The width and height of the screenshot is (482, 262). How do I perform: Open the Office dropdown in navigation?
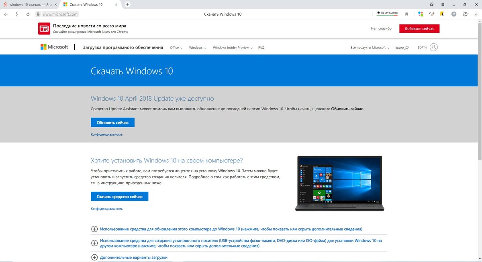pos(176,47)
